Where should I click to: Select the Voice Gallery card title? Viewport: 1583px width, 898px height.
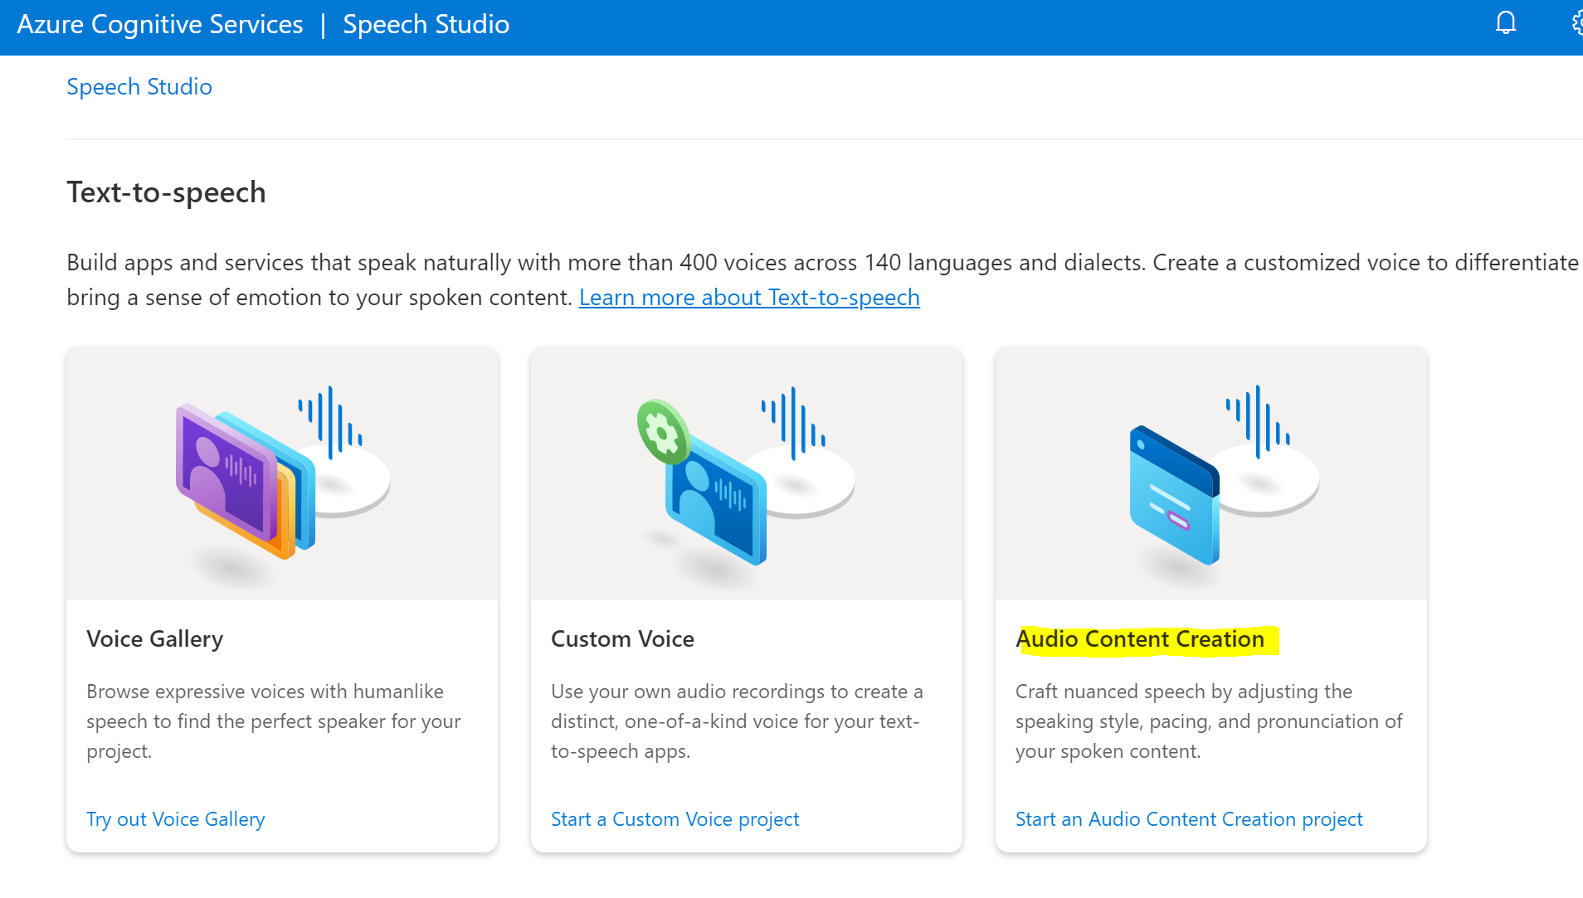155,639
